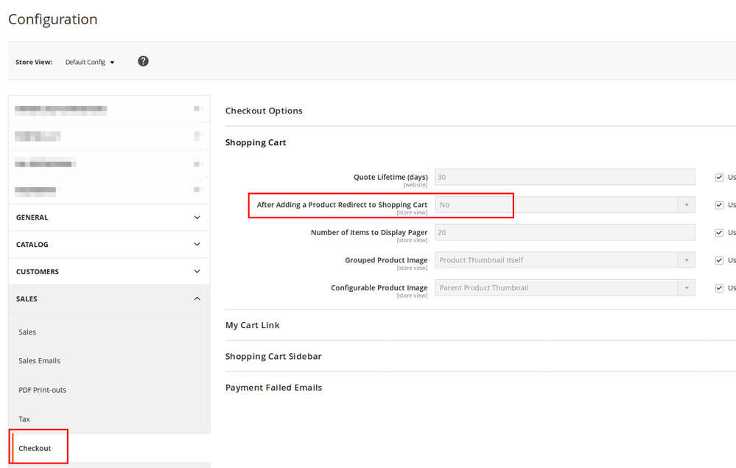Select PDF Print-outs in sidebar
The height and width of the screenshot is (468, 736).
[43, 390]
